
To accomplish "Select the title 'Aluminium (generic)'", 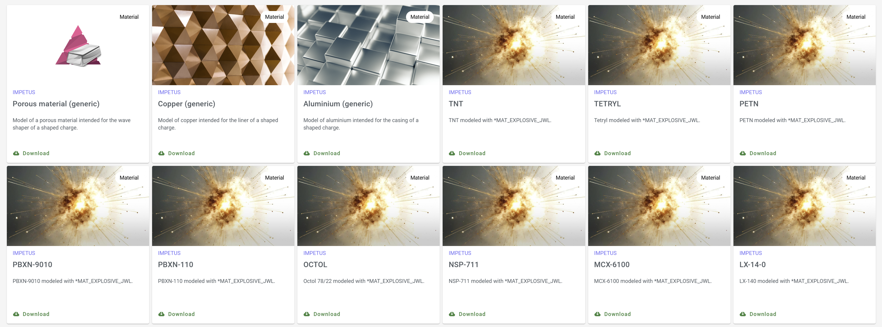I will (x=338, y=104).
